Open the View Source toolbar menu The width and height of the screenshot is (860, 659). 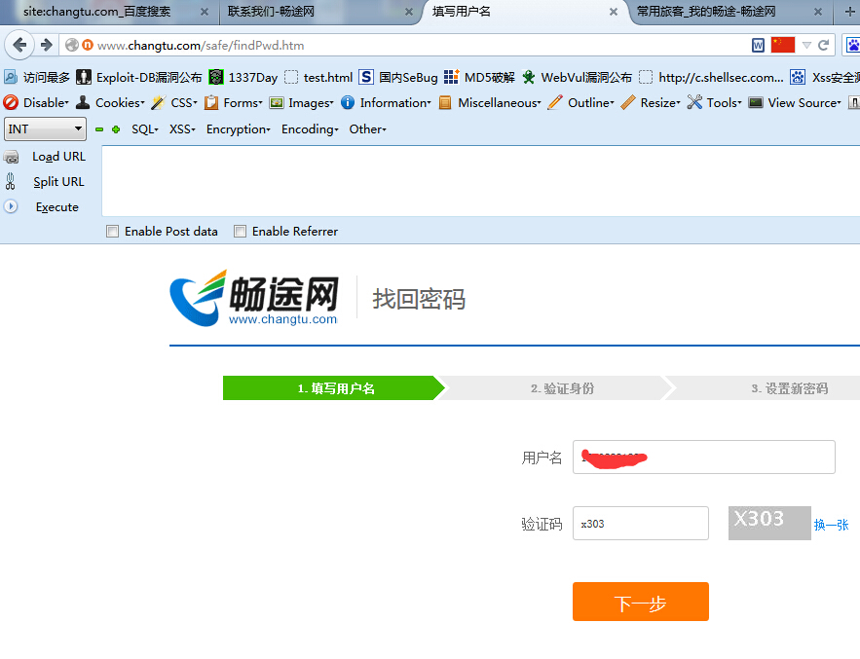point(795,102)
